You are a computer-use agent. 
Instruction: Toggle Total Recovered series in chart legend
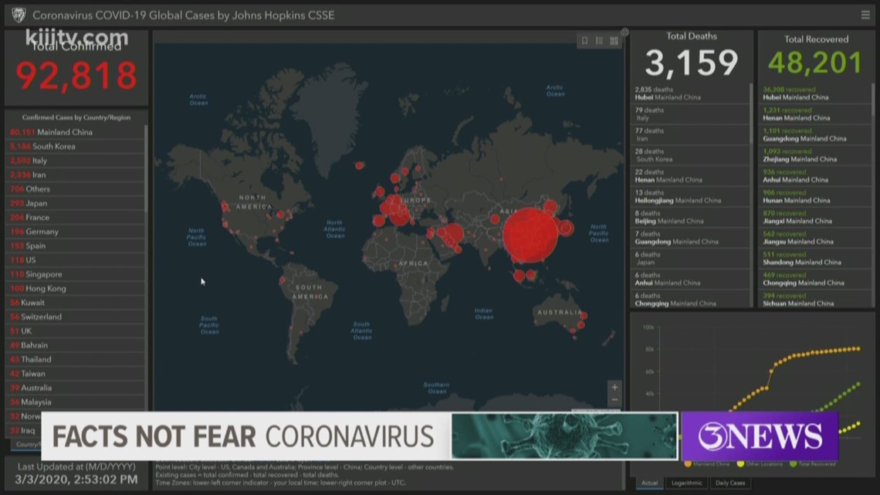[814, 464]
